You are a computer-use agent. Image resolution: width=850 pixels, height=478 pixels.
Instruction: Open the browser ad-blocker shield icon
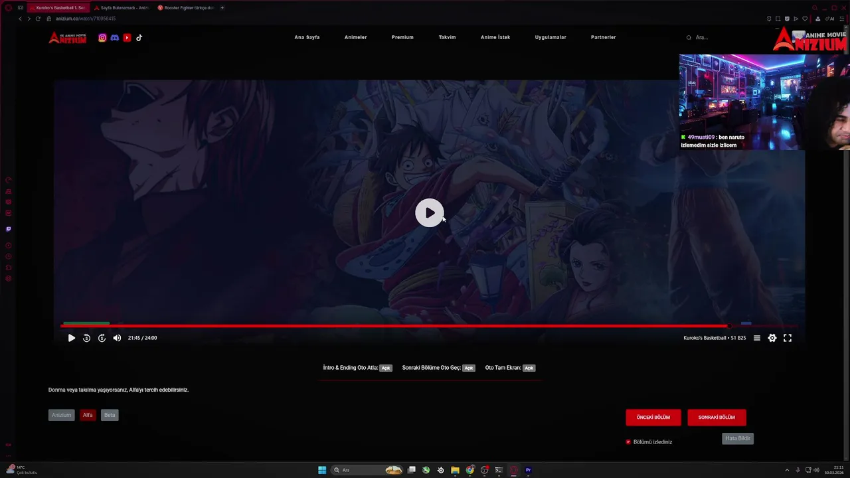(787, 19)
